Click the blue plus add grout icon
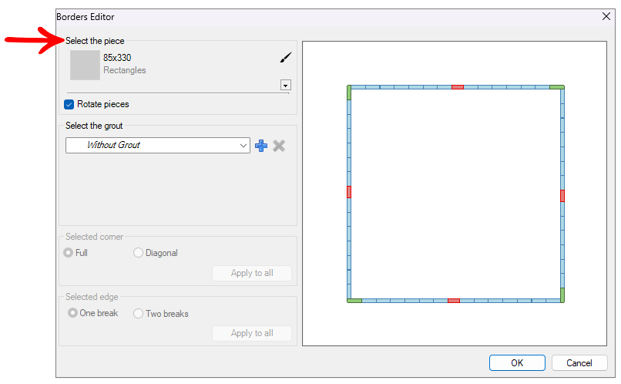Image resolution: width=621 pixels, height=384 pixels. click(x=261, y=145)
